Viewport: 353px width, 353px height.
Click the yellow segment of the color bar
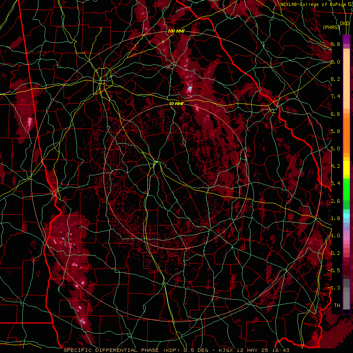click(346, 168)
